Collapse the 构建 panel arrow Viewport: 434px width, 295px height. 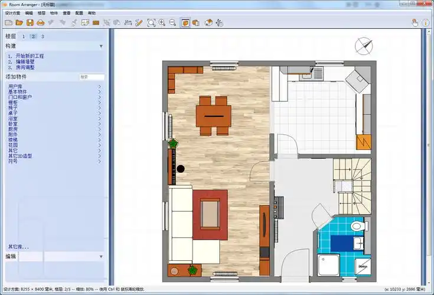pos(101,46)
